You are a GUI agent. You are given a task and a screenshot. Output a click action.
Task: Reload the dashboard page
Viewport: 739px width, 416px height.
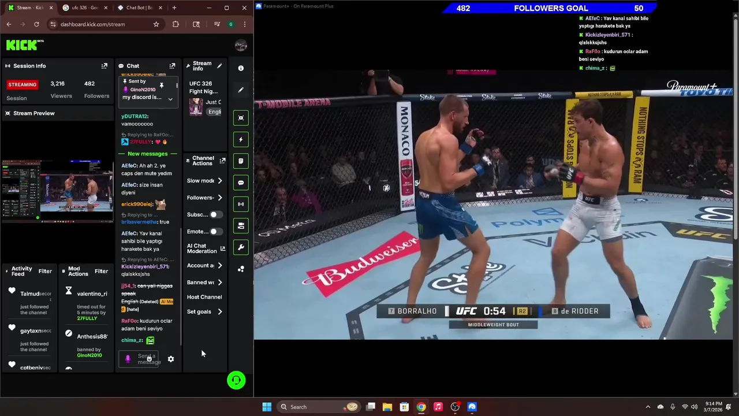pos(36,24)
